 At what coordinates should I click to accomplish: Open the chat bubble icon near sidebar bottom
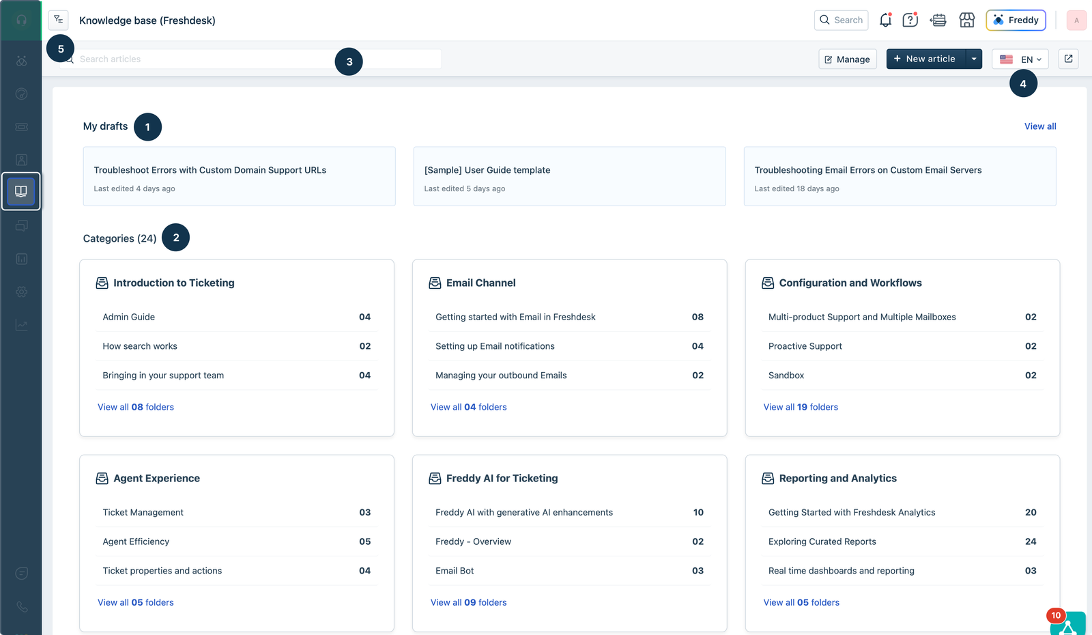(x=21, y=574)
